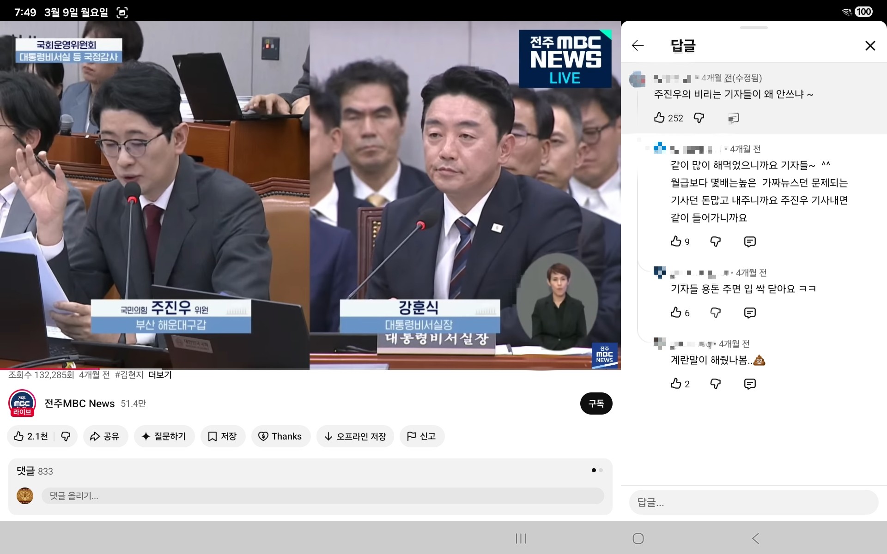This screenshot has width=887, height=554.
Task: Tap the report flag (신고) icon
Action: 411,436
